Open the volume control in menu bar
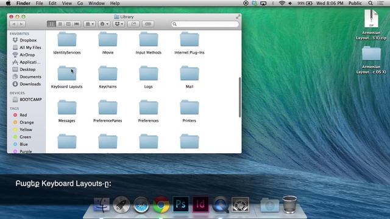The image size is (390, 219). (x=290, y=3)
